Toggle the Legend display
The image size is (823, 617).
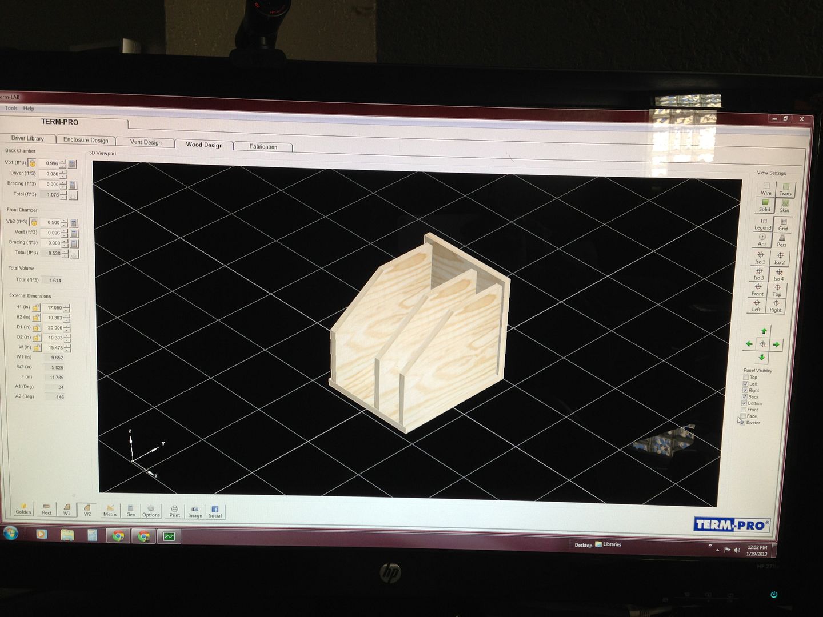click(763, 224)
